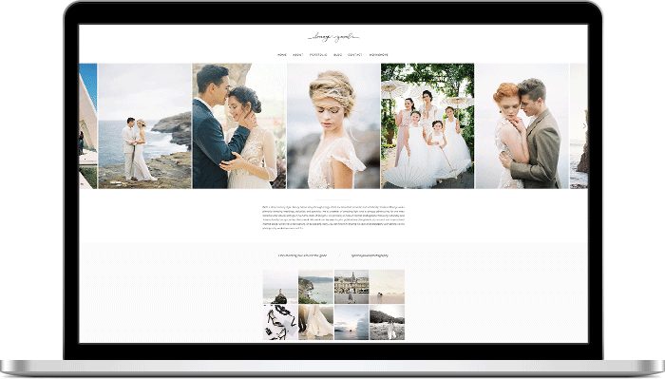Click the Instagram handle link above the photo grid
Screen dimensions: 665x379
tap(370, 256)
